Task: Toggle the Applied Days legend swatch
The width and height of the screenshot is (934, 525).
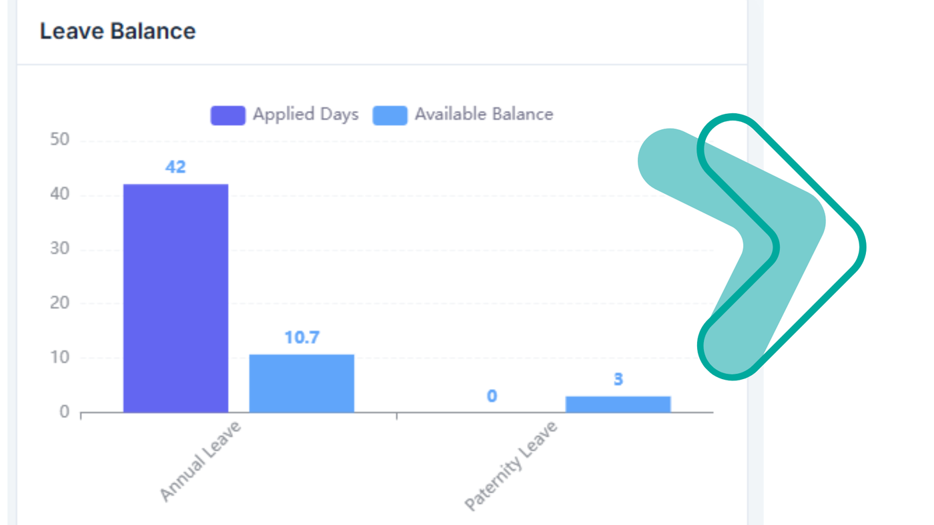Action: pos(227,115)
